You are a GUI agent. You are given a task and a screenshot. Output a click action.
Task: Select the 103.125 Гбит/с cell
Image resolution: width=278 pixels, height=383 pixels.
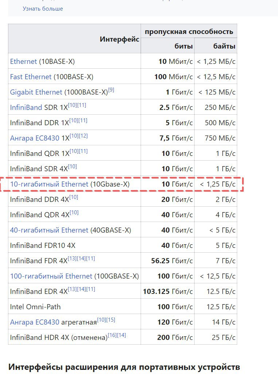tap(168, 291)
